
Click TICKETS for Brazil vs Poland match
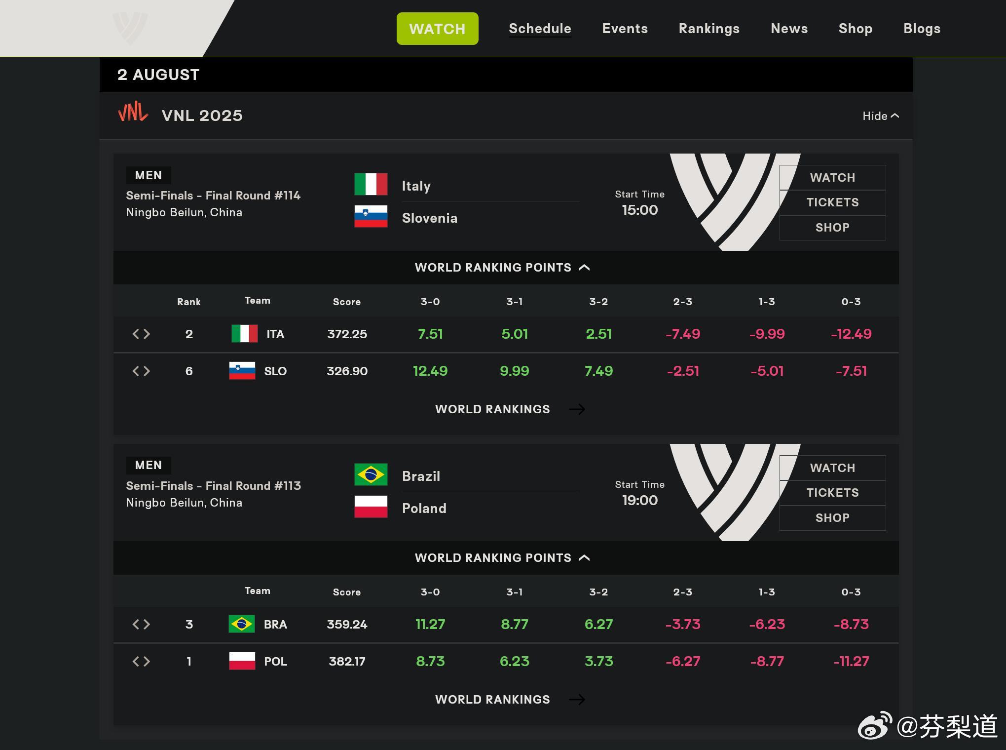[x=832, y=493]
